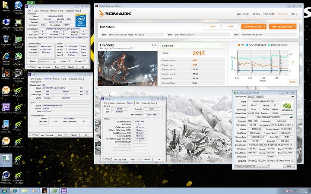The image size is (311, 194).
Task: Click View run details button
Action: point(254,27)
